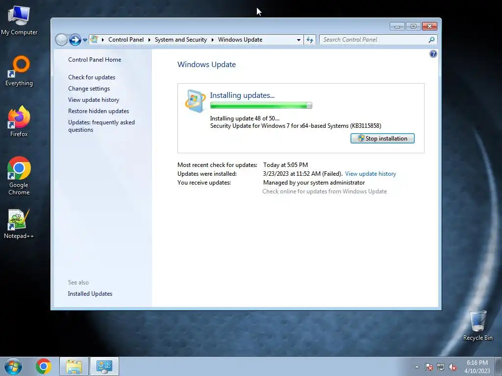Show hidden tray icons arrow

click(x=417, y=367)
